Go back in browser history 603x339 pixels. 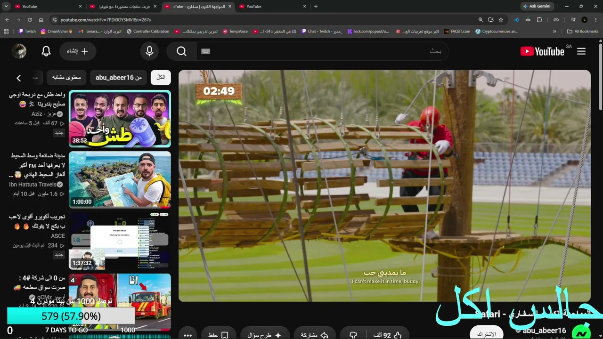(7, 20)
